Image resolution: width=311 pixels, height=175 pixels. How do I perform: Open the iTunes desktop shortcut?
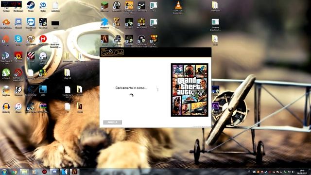click(x=18, y=108)
